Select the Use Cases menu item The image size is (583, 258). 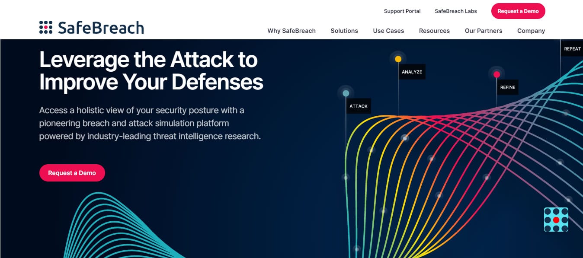click(x=388, y=31)
